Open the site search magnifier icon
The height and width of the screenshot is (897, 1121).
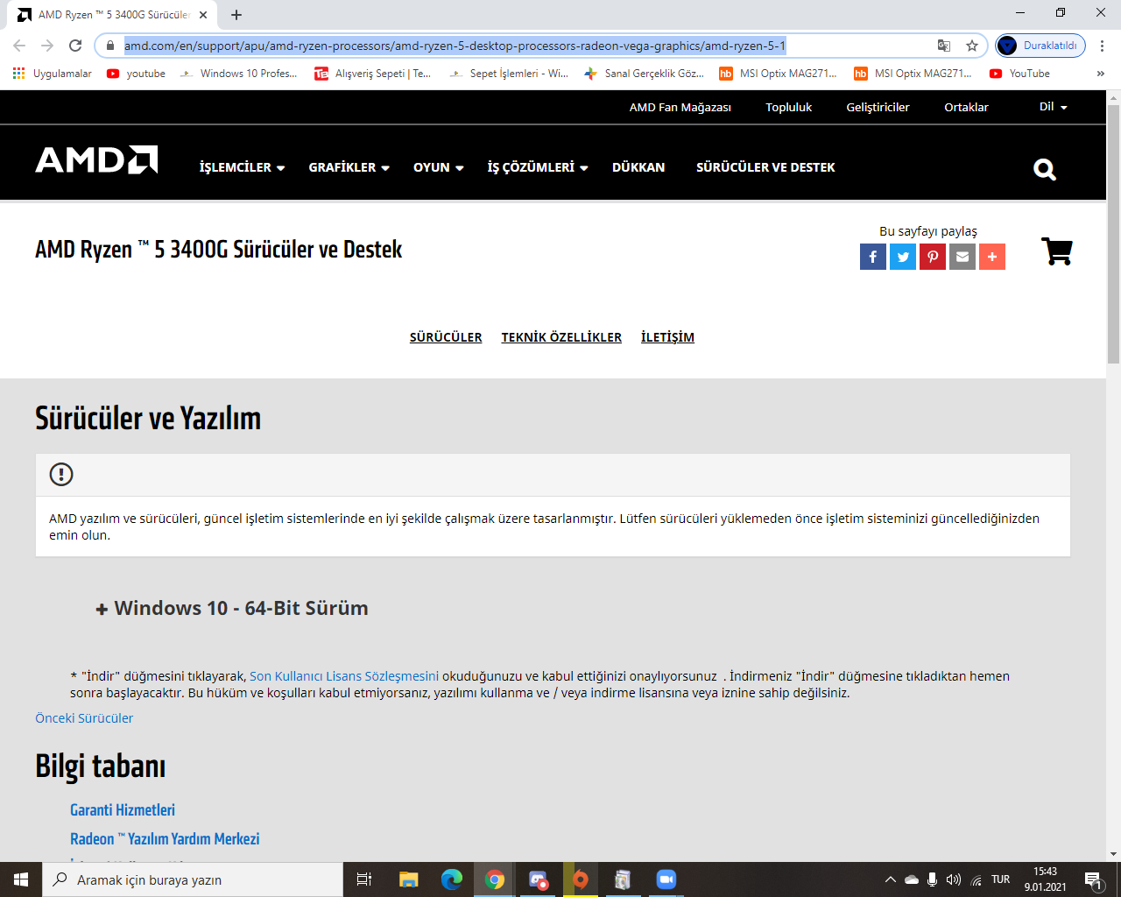point(1045,169)
